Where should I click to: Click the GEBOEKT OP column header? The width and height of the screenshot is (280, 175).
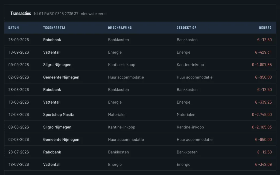click(x=186, y=28)
